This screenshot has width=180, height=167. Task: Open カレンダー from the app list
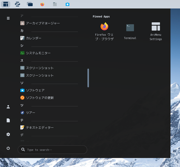[x=49, y=38]
